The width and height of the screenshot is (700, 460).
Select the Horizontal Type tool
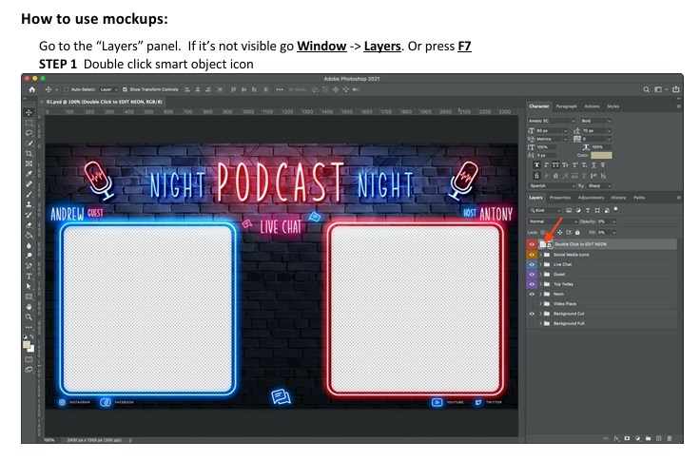[x=29, y=277]
